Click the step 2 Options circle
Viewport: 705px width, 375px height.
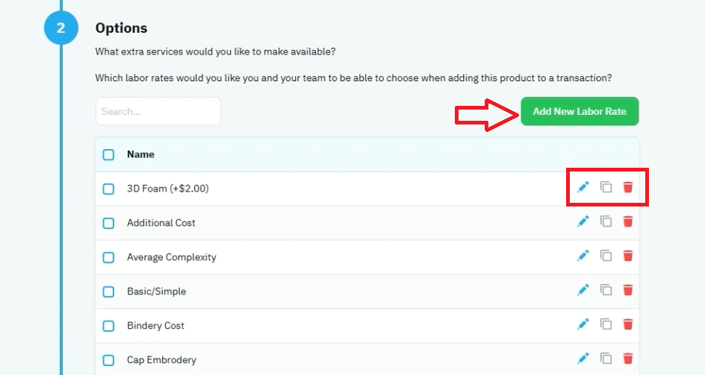click(61, 28)
